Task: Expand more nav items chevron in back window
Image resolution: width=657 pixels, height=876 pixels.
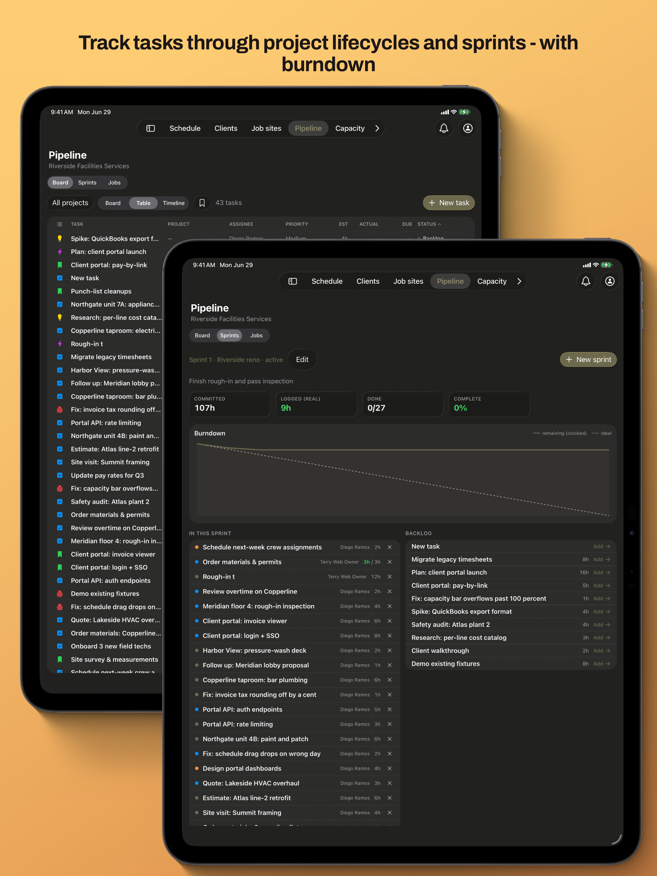Action: click(377, 128)
